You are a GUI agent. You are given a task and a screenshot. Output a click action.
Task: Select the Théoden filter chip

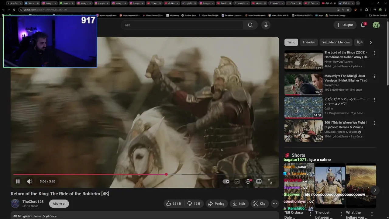(309, 42)
